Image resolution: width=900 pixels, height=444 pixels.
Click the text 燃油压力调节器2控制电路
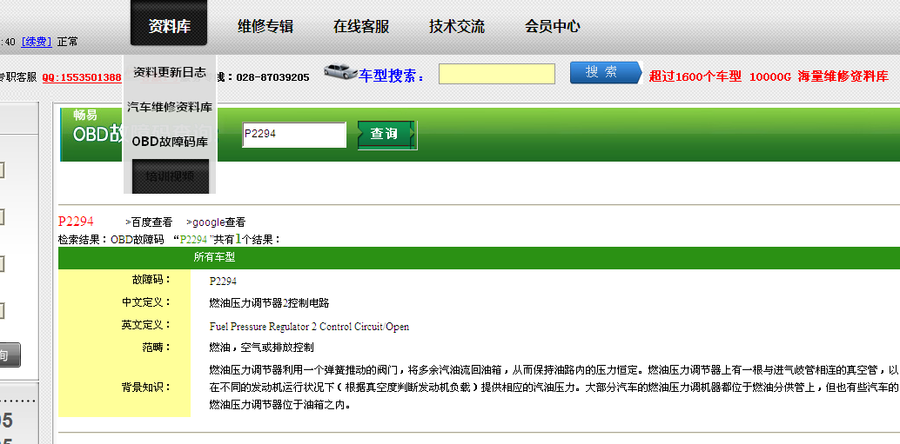[269, 303]
